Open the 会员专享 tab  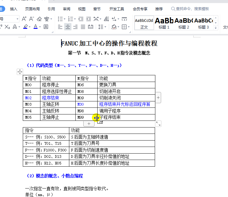click(x=140, y=9)
